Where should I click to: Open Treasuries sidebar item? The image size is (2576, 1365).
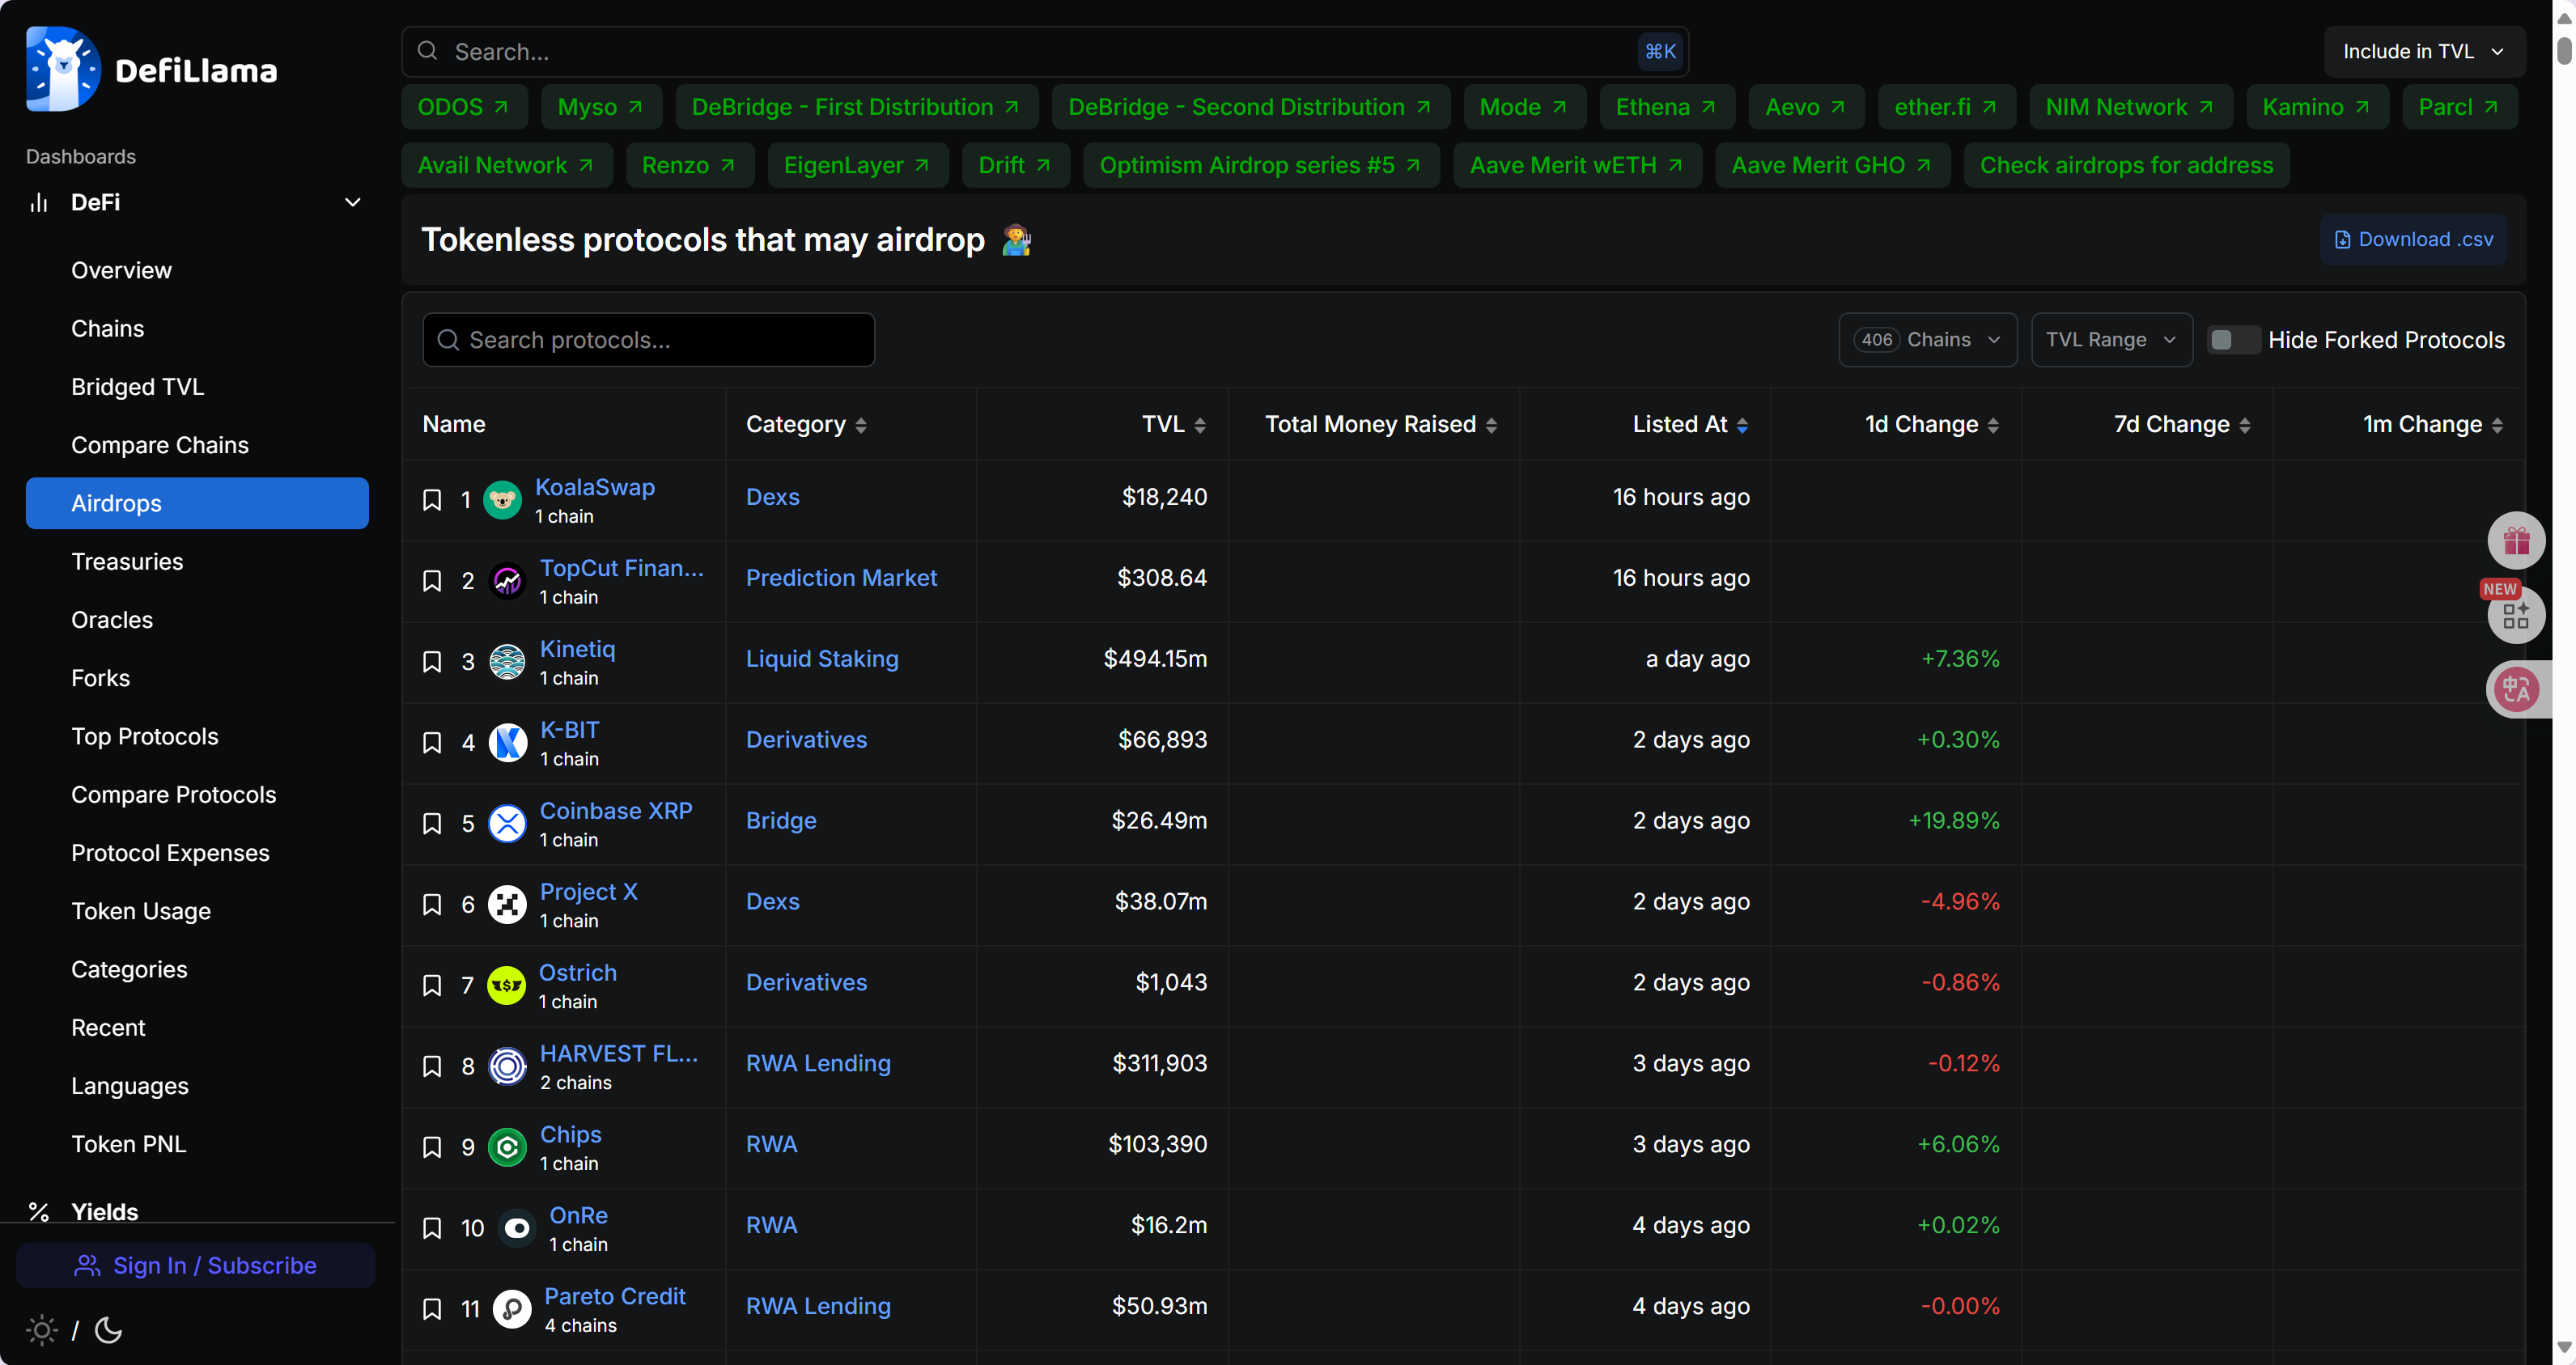127,562
